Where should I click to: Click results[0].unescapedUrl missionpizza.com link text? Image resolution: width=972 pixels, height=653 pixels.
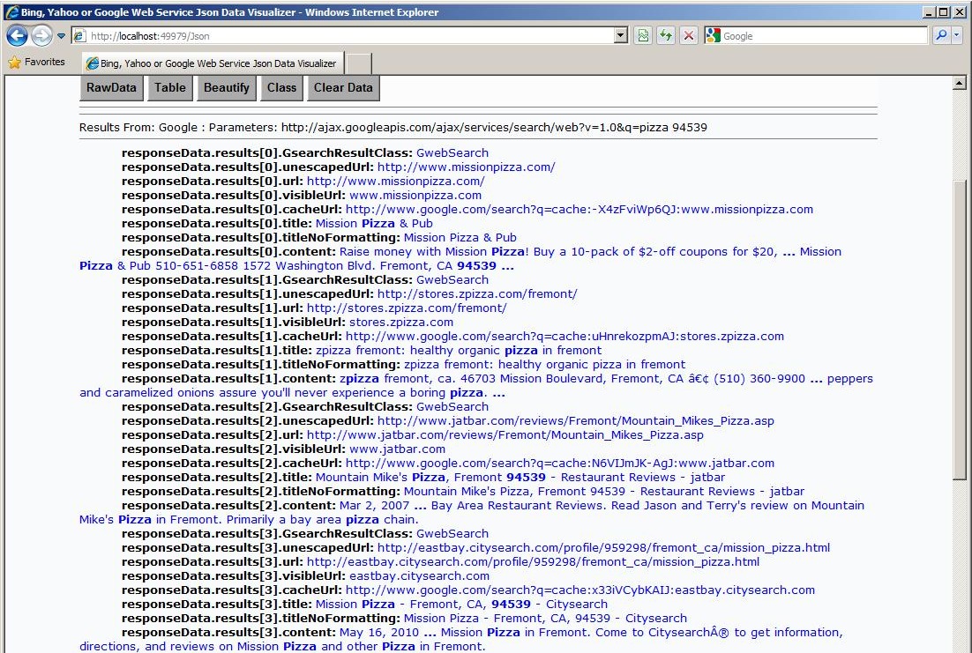click(x=467, y=167)
